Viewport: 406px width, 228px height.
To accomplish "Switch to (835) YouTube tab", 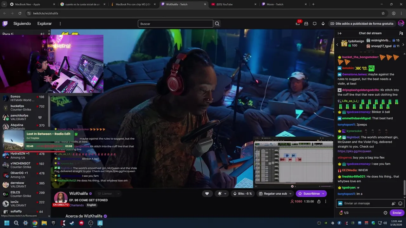I will (234, 4).
